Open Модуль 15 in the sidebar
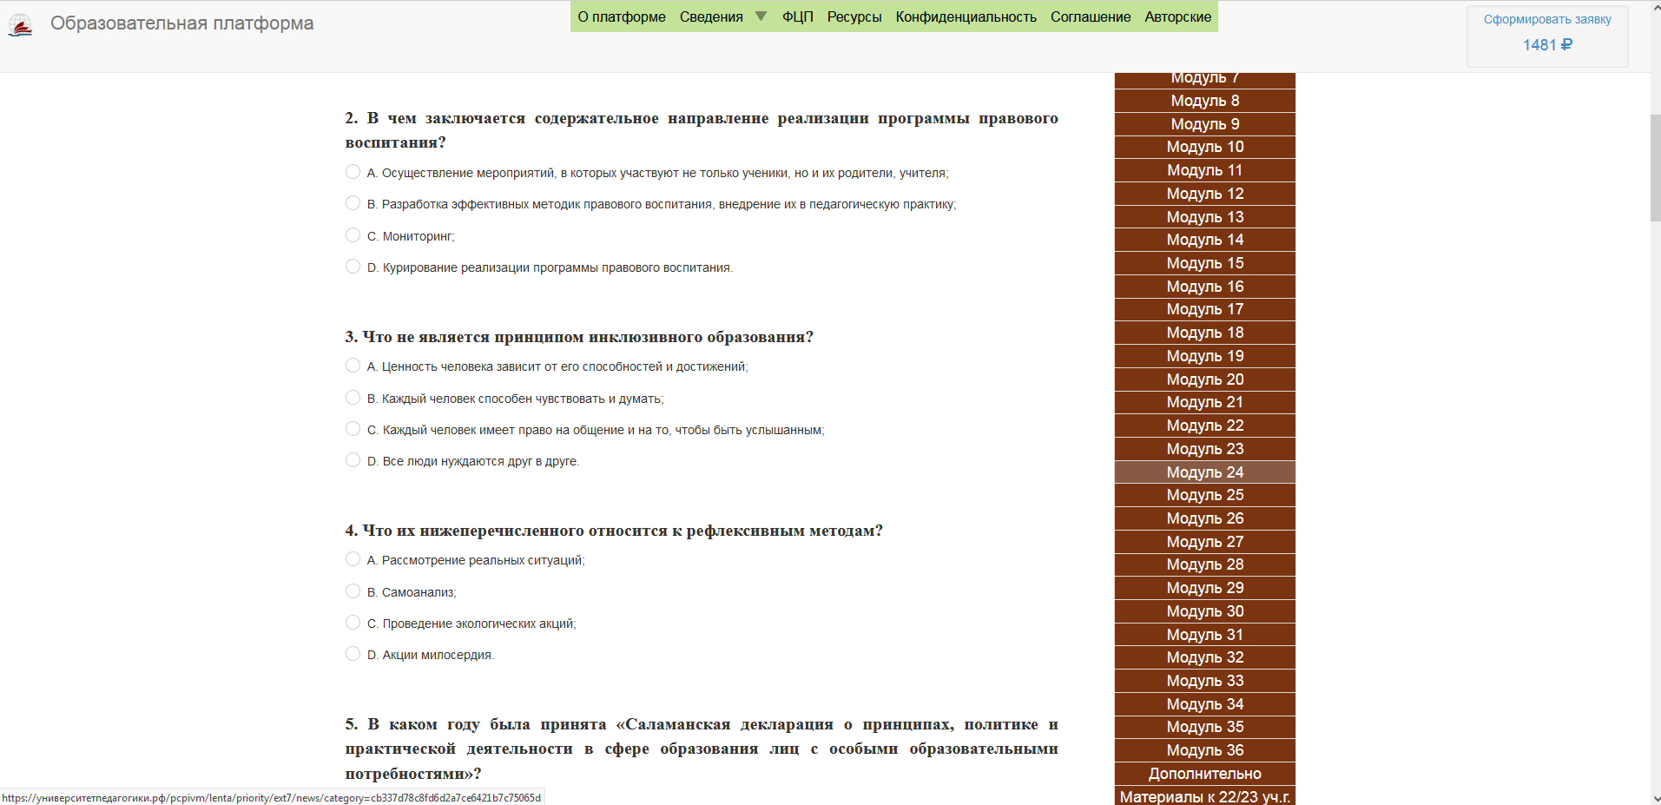The image size is (1661, 805). tap(1204, 263)
